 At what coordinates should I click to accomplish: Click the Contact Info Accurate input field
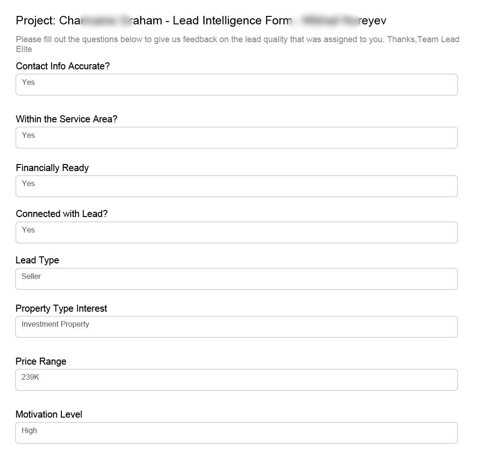click(236, 85)
